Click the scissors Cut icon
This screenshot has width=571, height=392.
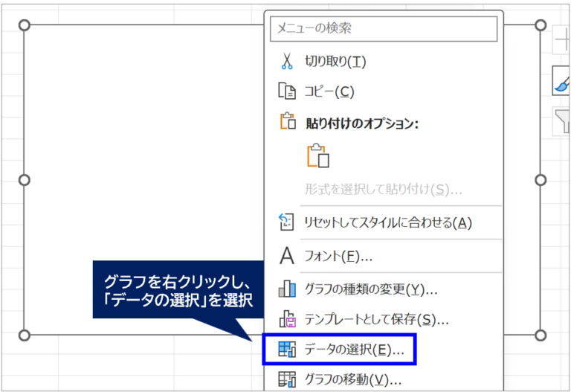tap(286, 60)
